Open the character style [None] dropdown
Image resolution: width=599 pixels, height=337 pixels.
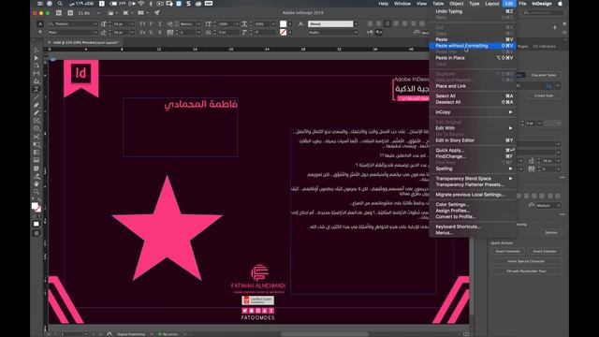(356, 23)
